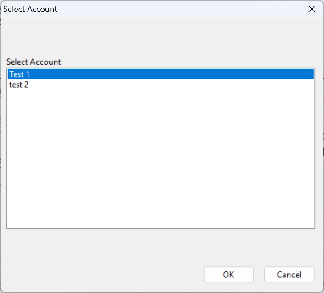This screenshot has height=293, width=324.
Task: Close the Select Account dialog
Action: (312, 9)
